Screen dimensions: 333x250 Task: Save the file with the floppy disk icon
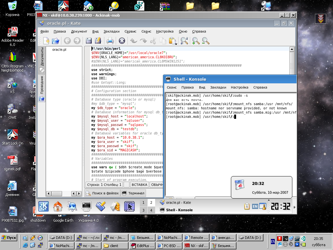pyautogui.click(x=88, y=41)
